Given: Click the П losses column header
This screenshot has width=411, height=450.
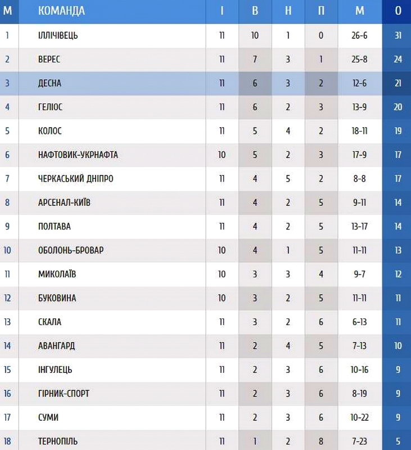Looking at the screenshot, I should pos(321,11).
